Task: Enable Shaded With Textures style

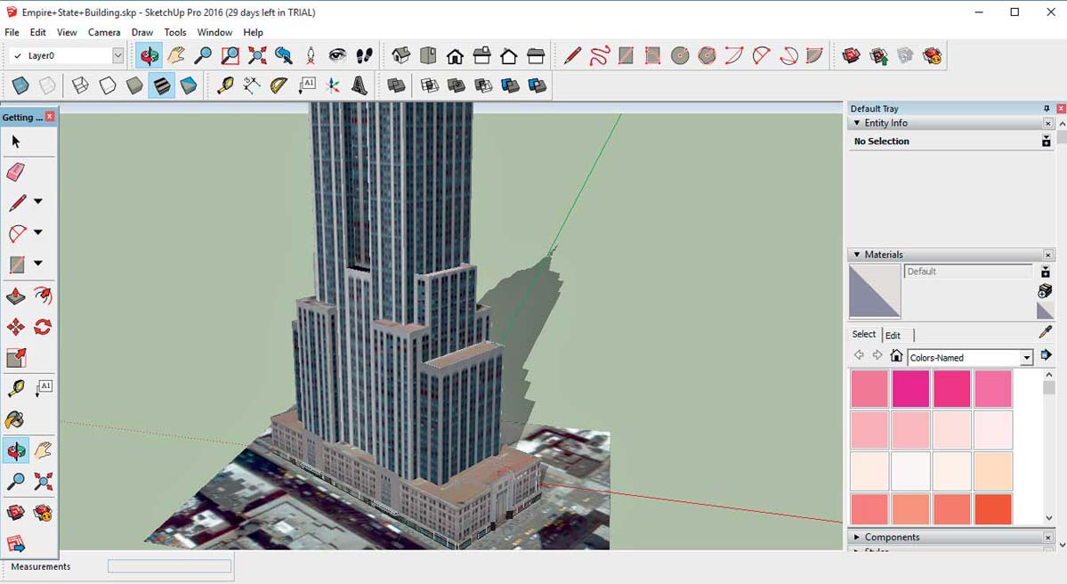Action: (161, 85)
